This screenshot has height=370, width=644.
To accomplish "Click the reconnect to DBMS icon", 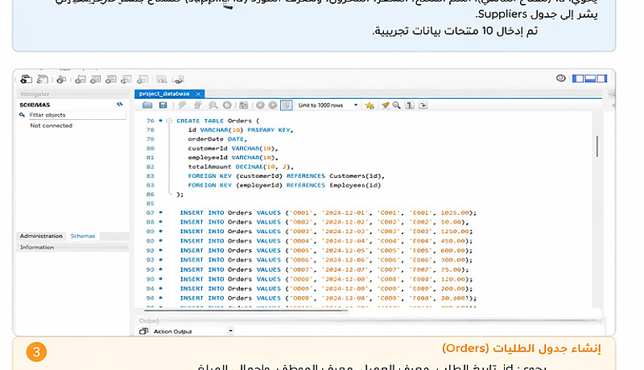I will coord(178,79).
